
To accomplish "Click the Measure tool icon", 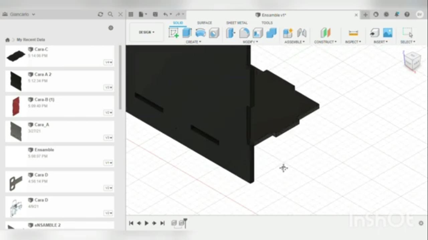I will point(353,33).
